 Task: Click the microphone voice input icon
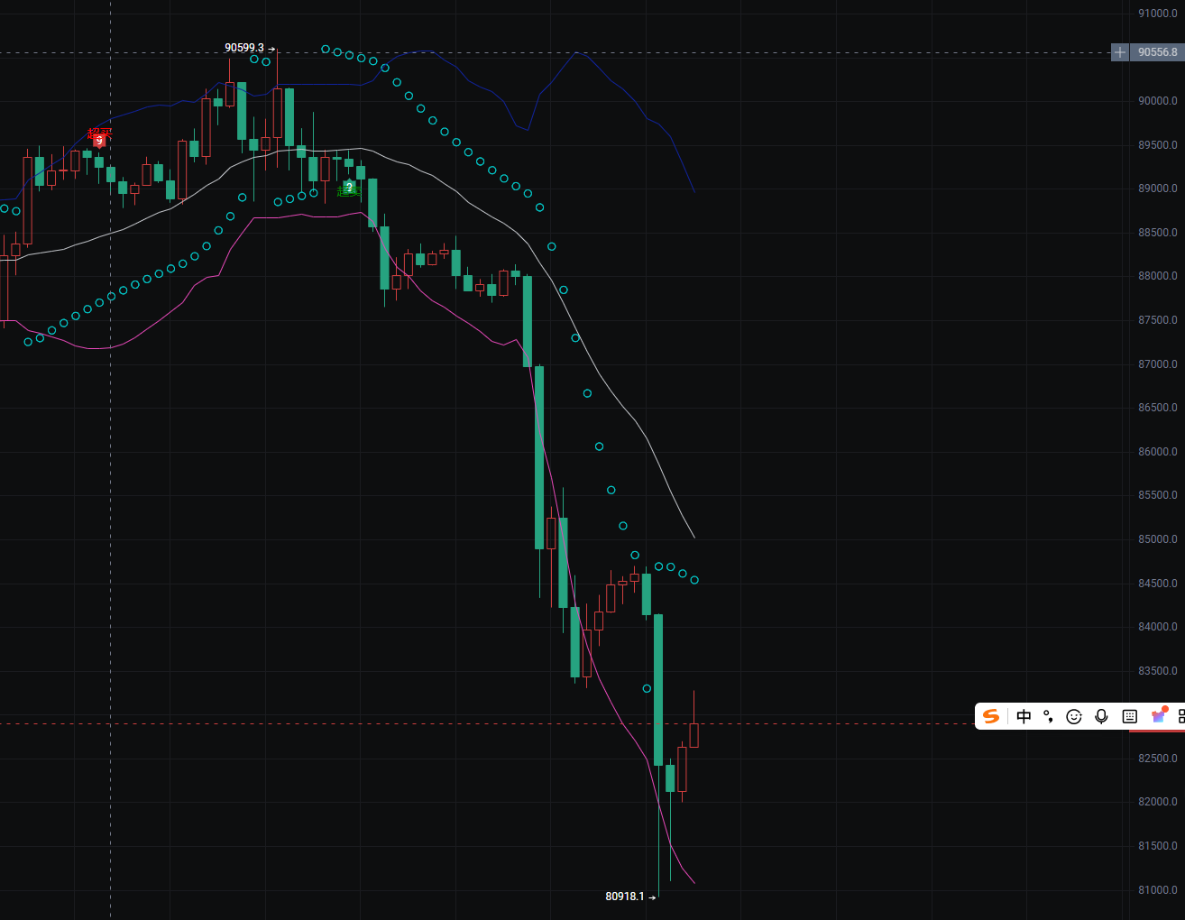[1101, 716]
